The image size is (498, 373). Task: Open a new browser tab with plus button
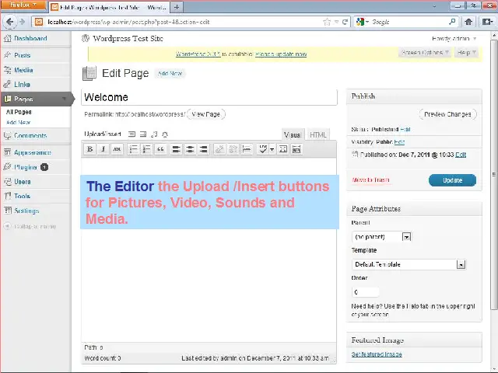coord(177,7)
